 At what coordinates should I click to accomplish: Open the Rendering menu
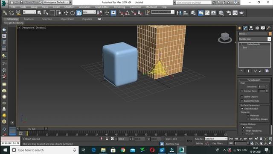click(x=119, y=7)
